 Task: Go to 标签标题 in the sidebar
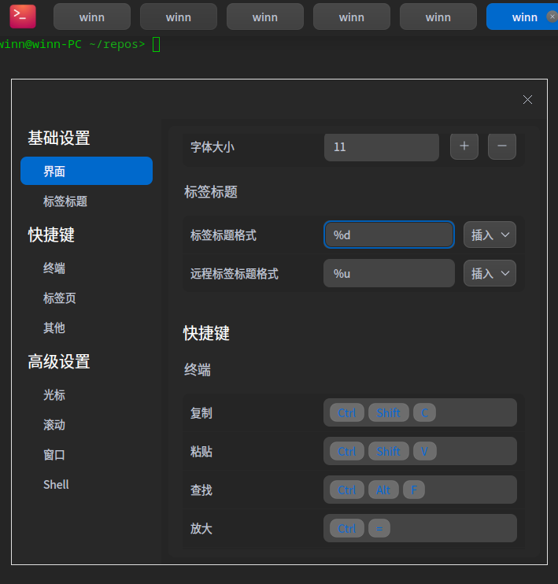pyautogui.click(x=65, y=201)
